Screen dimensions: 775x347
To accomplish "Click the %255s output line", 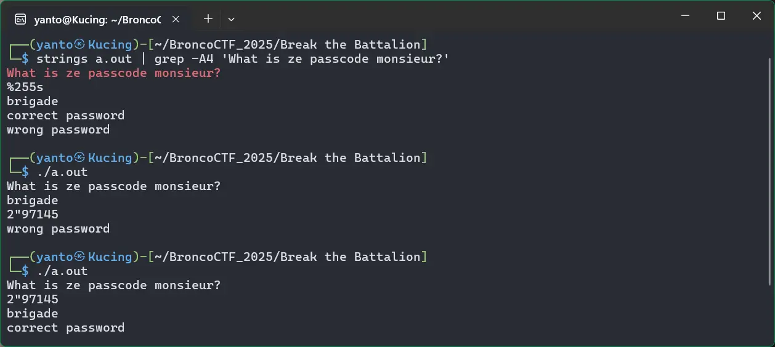I will coord(25,87).
